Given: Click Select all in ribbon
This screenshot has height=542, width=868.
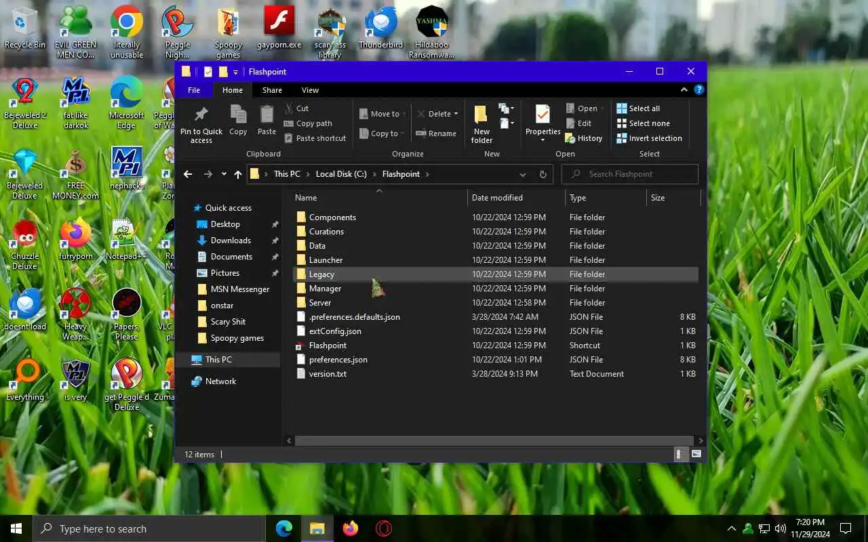Looking at the screenshot, I should 637,108.
